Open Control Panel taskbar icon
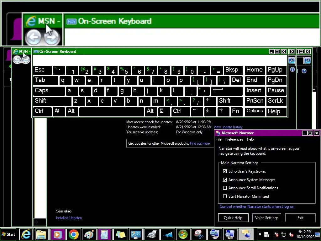The image size is (321, 241). point(136,234)
